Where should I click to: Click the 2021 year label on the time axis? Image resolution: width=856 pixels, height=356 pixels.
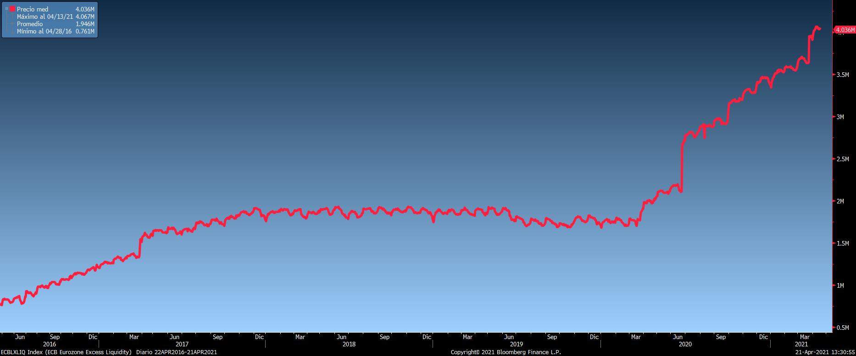pos(801,344)
